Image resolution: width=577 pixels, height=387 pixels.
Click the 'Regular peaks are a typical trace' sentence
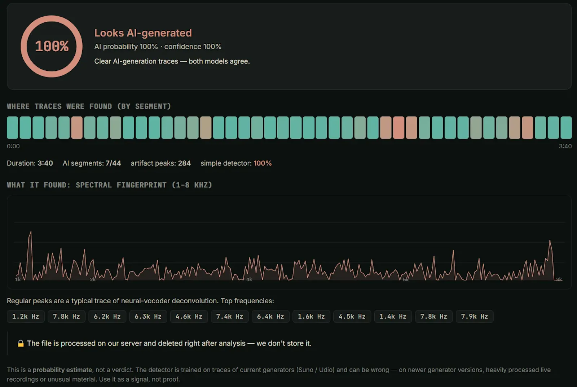(x=140, y=301)
